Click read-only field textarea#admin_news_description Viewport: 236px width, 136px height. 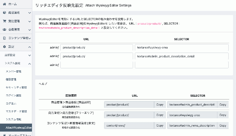192,125
